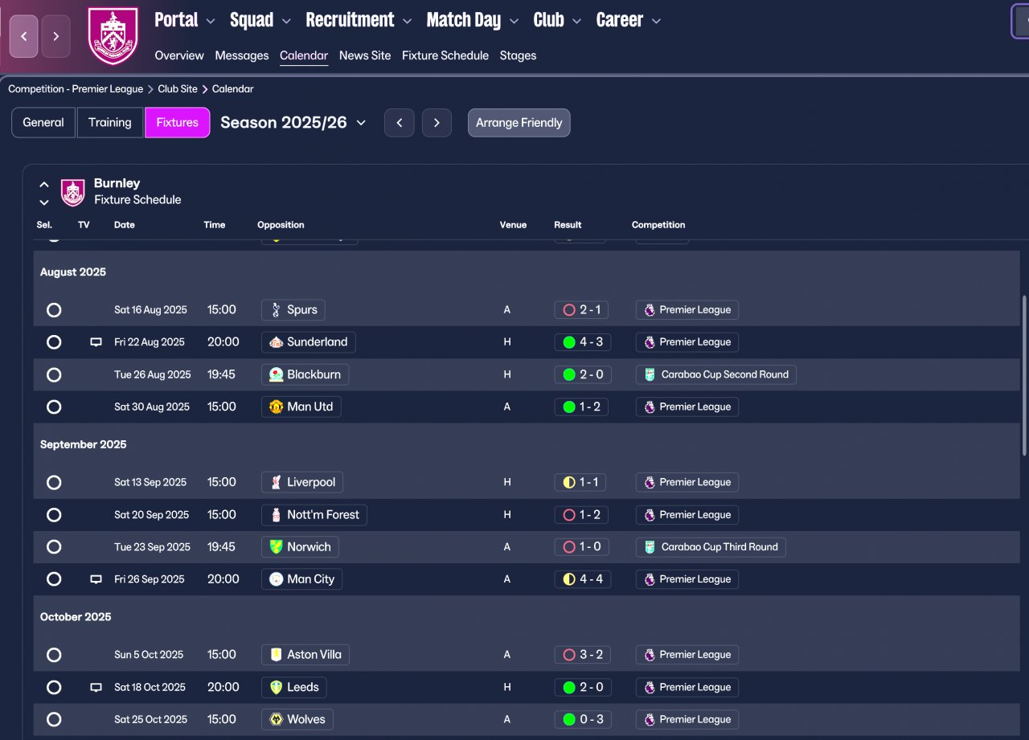Click Premier League icon on Liverpool row
Screen dimensions: 1029x740
pyautogui.click(x=650, y=483)
